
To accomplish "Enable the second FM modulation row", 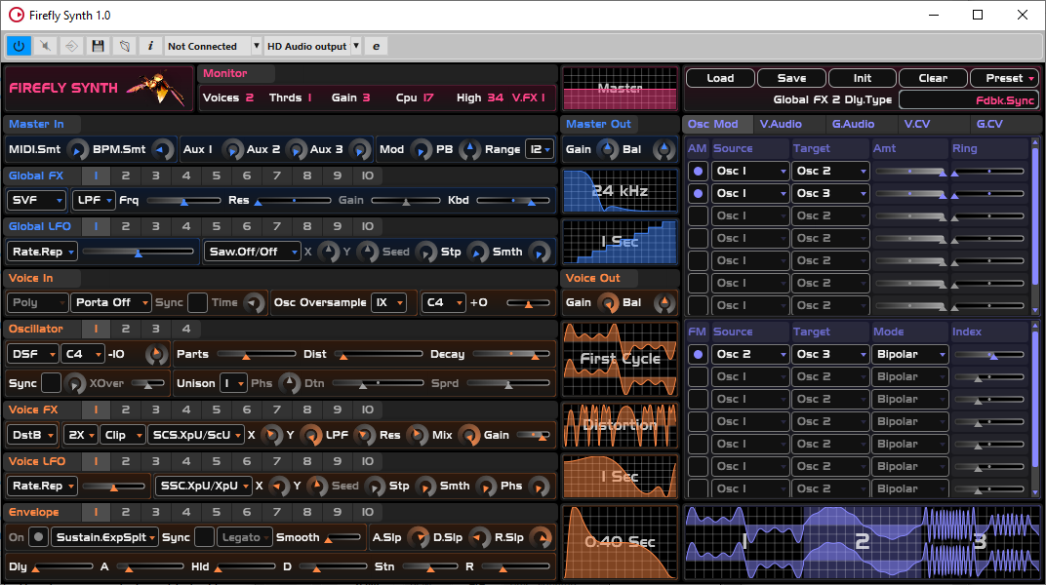I will (698, 376).
